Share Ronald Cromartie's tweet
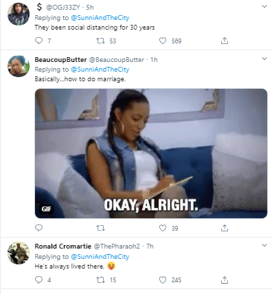This screenshot has height=294, width=272. pos(225,280)
